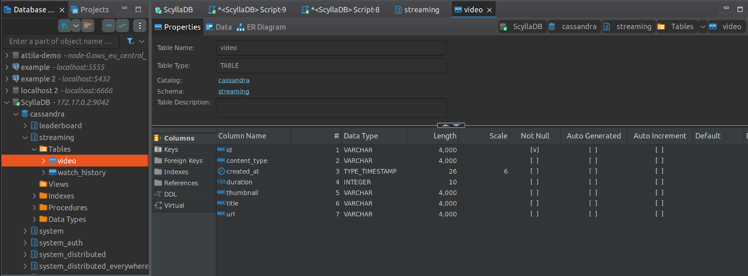Click the example 2 PostgreSQL connection icon
The image size is (748, 276).
coord(16,79)
